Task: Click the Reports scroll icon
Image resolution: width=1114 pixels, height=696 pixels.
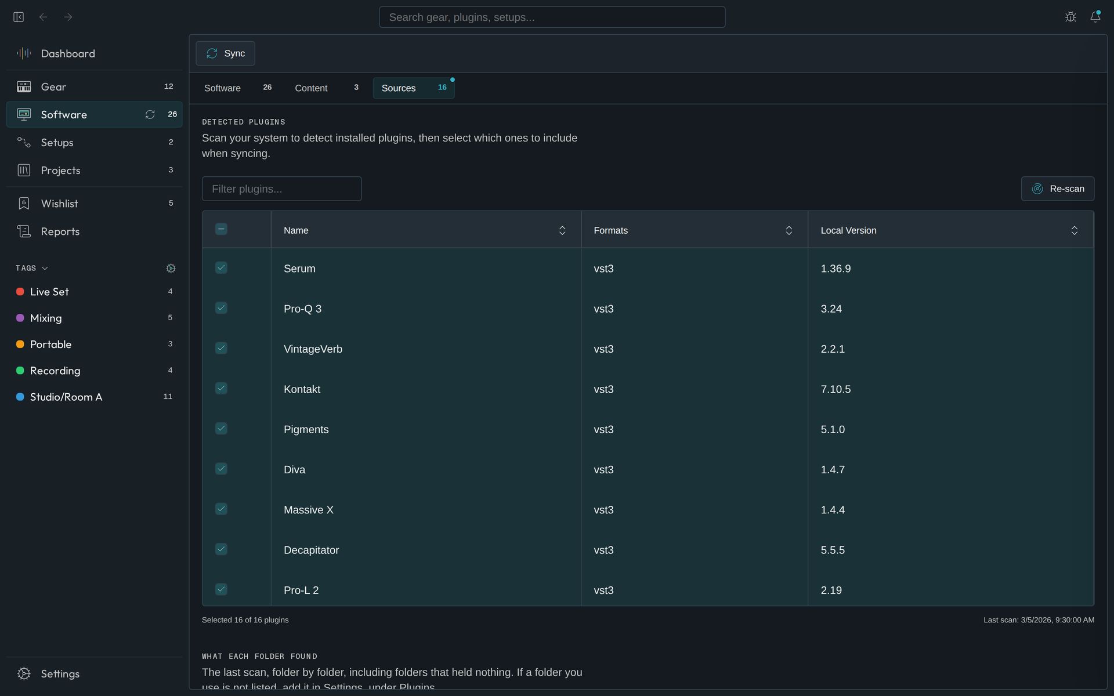Action: pyautogui.click(x=24, y=231)
